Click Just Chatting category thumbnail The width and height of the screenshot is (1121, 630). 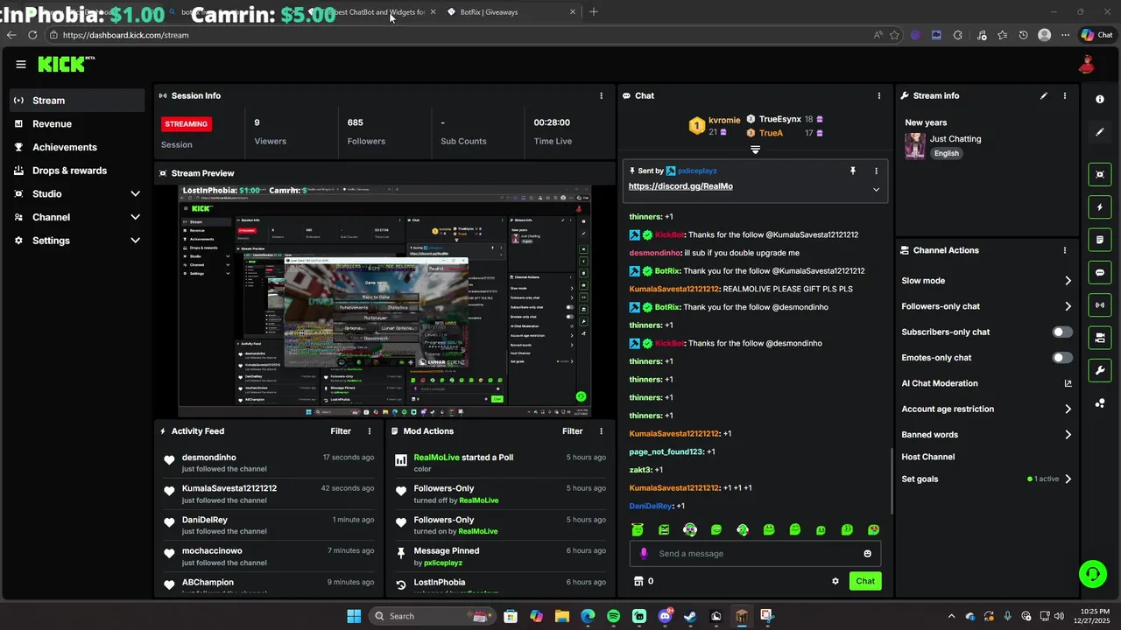click(915, 145)
